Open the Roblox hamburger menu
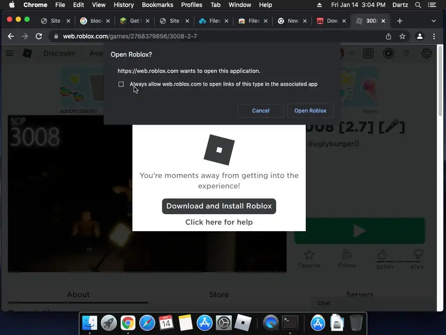The height and width of the screenshot is (335, 446). click(10, 53)
